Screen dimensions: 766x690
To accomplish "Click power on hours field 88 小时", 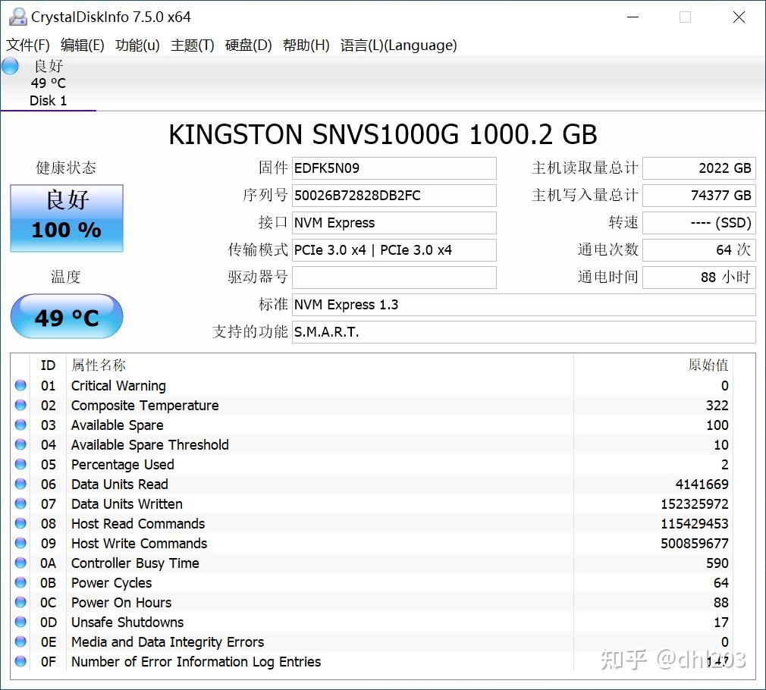I will [x=699, y=278].
